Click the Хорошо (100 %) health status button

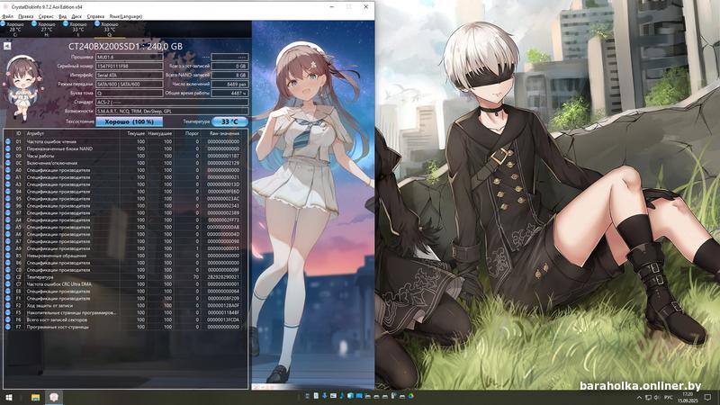(x=129, y=121)
